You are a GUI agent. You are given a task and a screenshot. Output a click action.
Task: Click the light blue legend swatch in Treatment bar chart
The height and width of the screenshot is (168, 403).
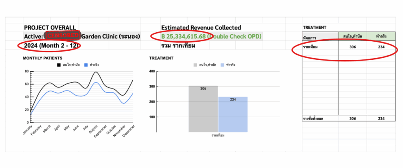point(222,65)
